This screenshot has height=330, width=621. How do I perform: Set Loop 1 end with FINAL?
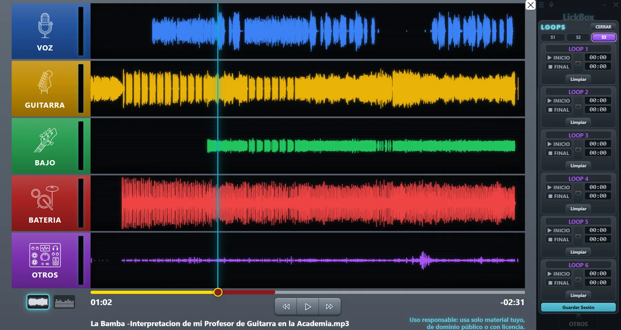(x=559, y=67)
